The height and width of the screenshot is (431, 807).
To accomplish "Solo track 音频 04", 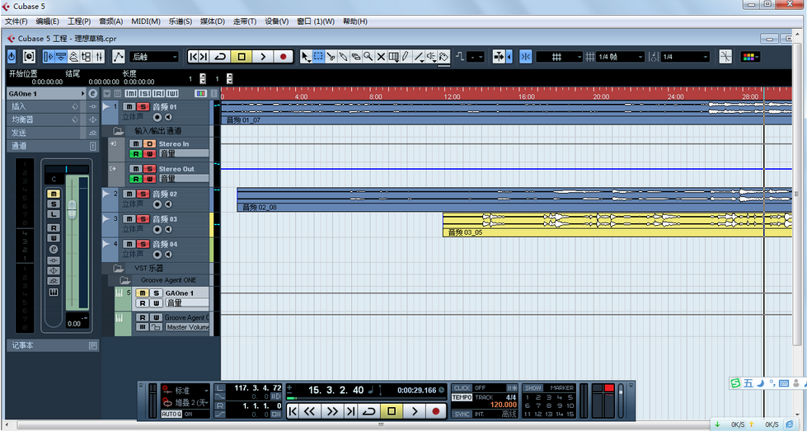I will click(143, 243).
